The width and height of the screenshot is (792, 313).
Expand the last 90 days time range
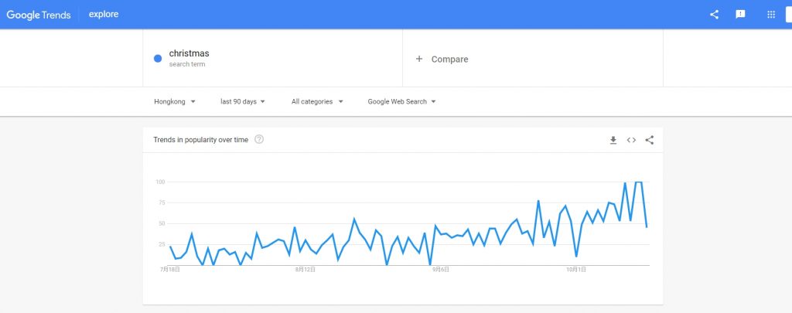(243, 101)
